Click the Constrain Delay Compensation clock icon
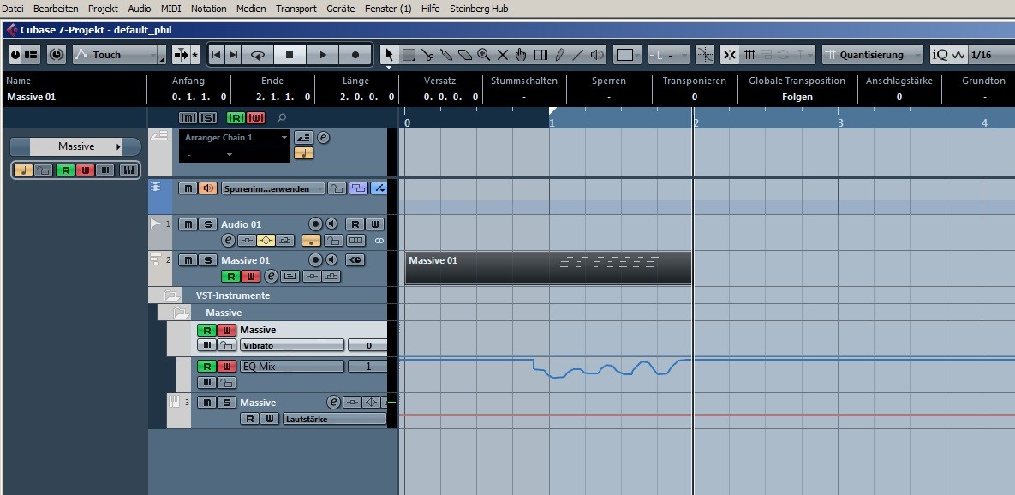This screenshot has width=1015, height=495. click(57, 55)
